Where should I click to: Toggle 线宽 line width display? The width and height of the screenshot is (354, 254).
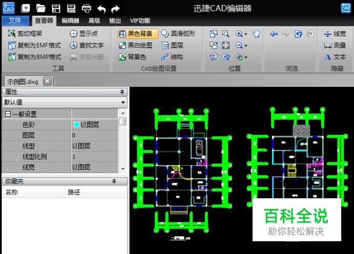[335, 34]
